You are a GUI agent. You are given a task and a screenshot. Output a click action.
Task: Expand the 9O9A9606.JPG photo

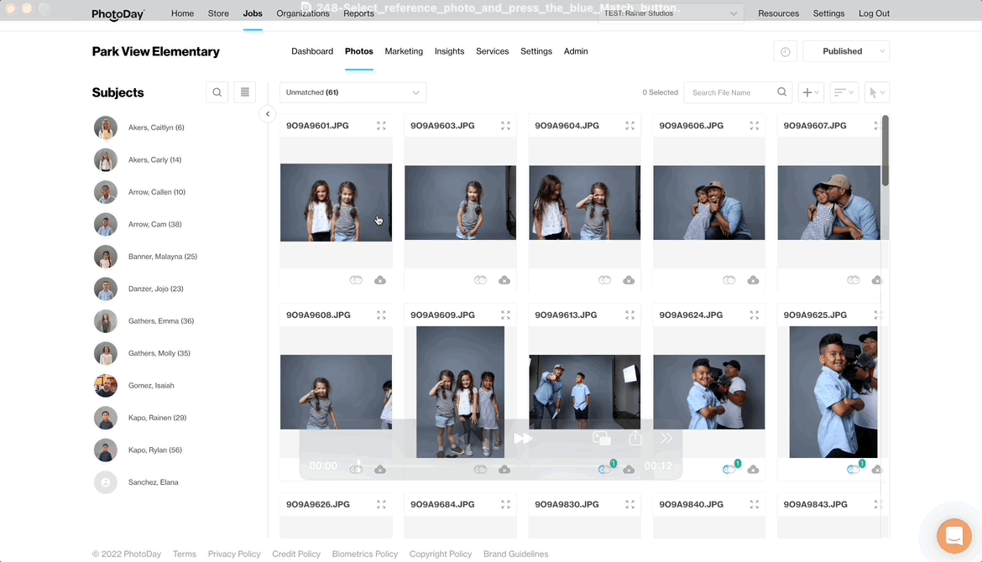pyautogui.click(x=754, y=126)
